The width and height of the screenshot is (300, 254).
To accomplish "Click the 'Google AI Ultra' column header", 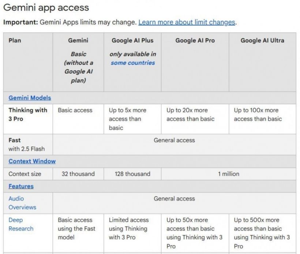I will click(262, 40).
